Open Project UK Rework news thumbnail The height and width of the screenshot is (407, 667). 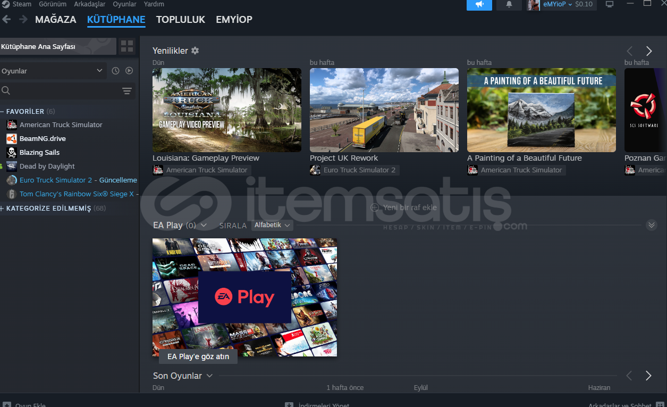[384, 110]
